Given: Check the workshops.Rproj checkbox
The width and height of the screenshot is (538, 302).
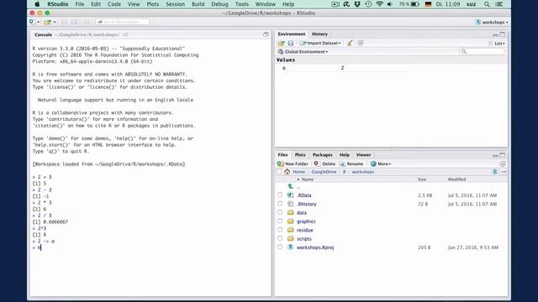Looking at the screenshot, I should pos(280,247).
